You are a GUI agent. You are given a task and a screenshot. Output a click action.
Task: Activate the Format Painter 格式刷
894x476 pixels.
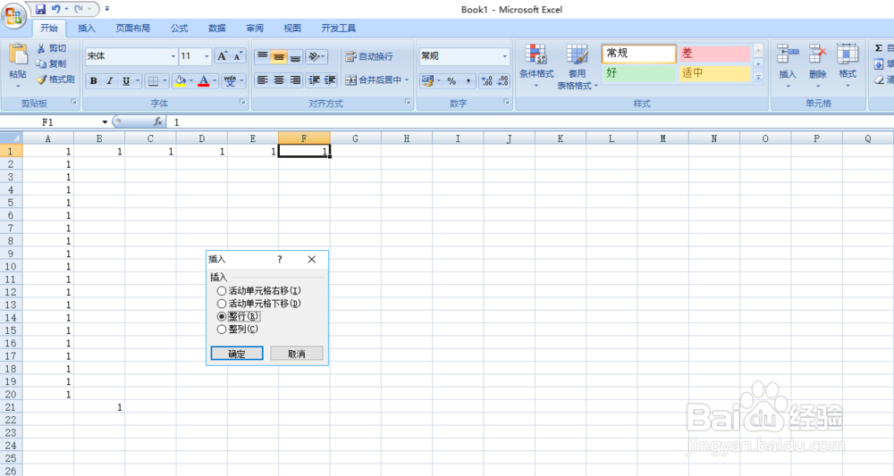click(55, 79)
